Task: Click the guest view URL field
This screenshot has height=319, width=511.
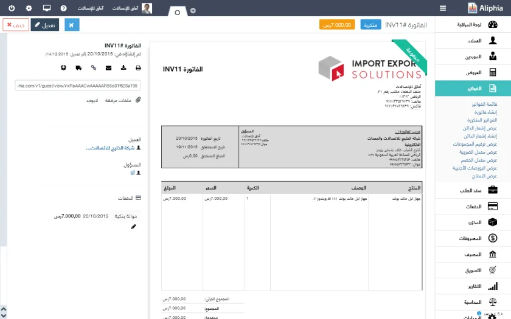Action: (x=78, y=86)
